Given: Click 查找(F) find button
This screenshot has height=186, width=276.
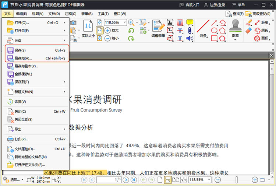Looking at the screenshot, I should tap(235, 14).
